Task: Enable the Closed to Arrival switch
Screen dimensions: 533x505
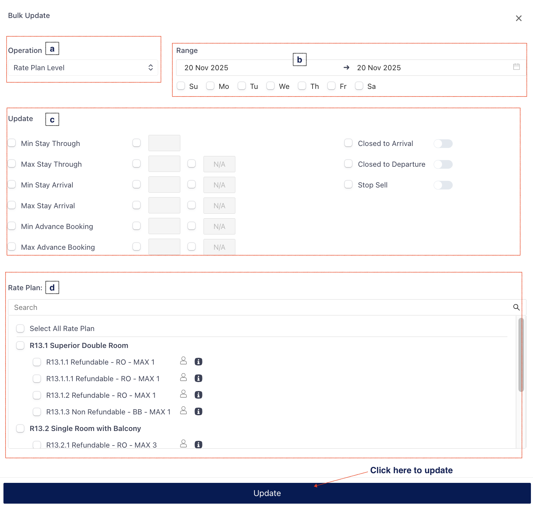Action: coord(443,144)
